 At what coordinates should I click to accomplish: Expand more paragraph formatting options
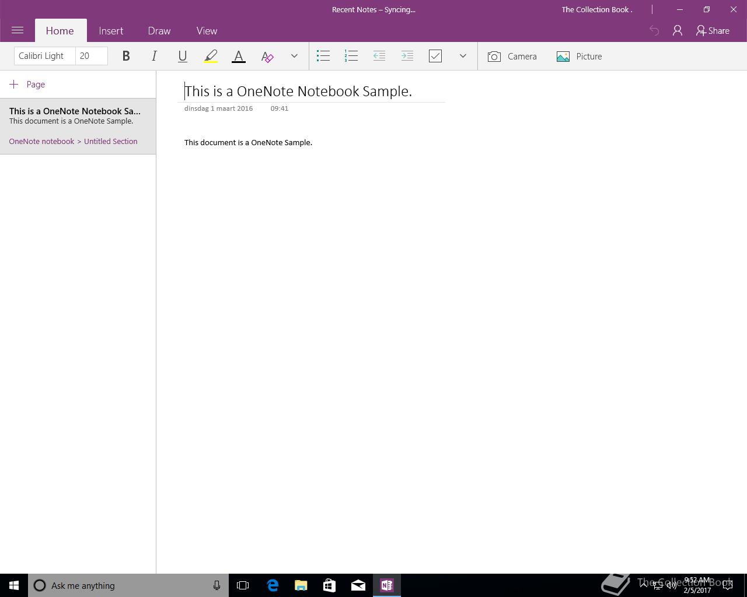[x=463, y=56]
